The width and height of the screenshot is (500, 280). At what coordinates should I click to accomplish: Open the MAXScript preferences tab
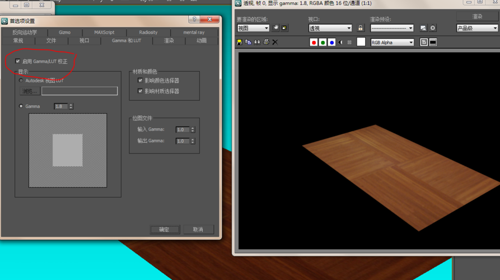pyautogui.click(x=104, y=32)
